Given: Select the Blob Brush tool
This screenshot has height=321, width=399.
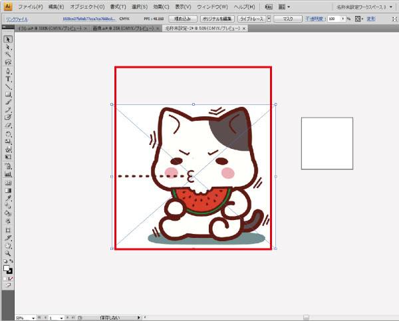Looking at the screenshot, I should click(8, 117).
